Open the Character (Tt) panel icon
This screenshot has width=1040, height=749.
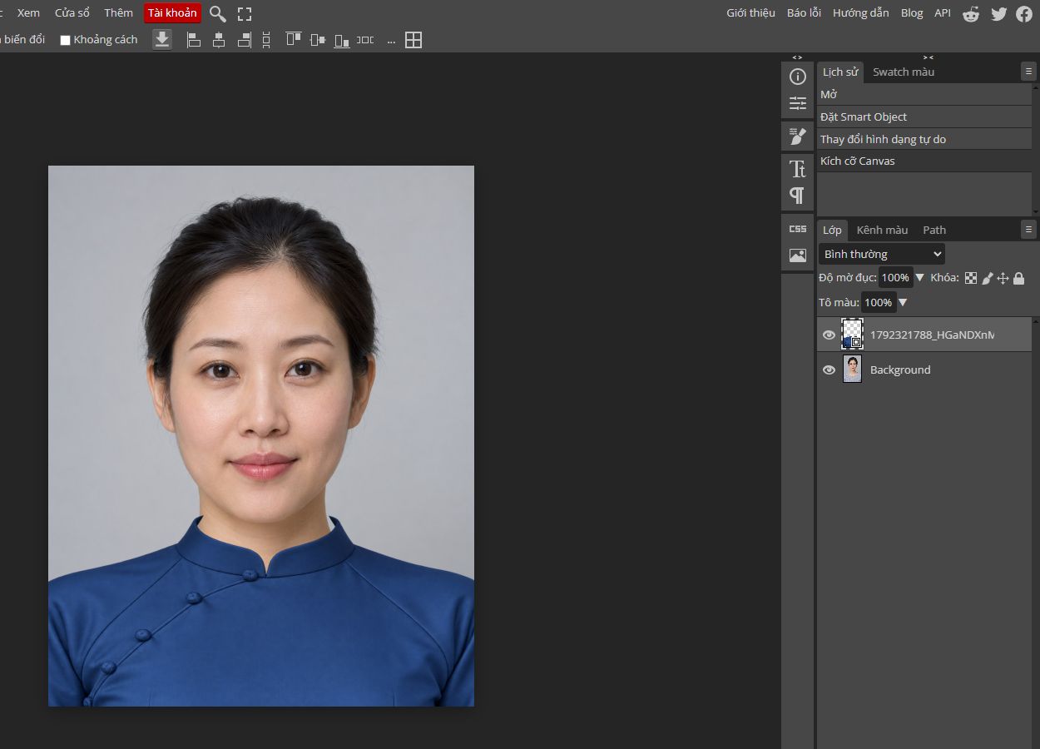798,169
